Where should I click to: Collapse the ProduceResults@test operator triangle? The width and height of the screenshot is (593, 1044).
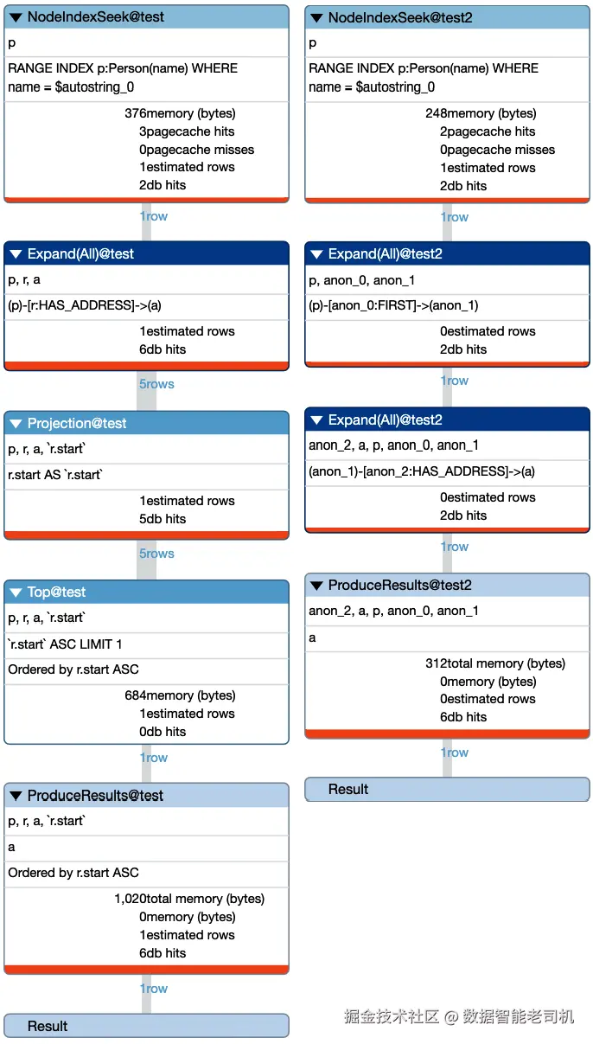point(16,796)
